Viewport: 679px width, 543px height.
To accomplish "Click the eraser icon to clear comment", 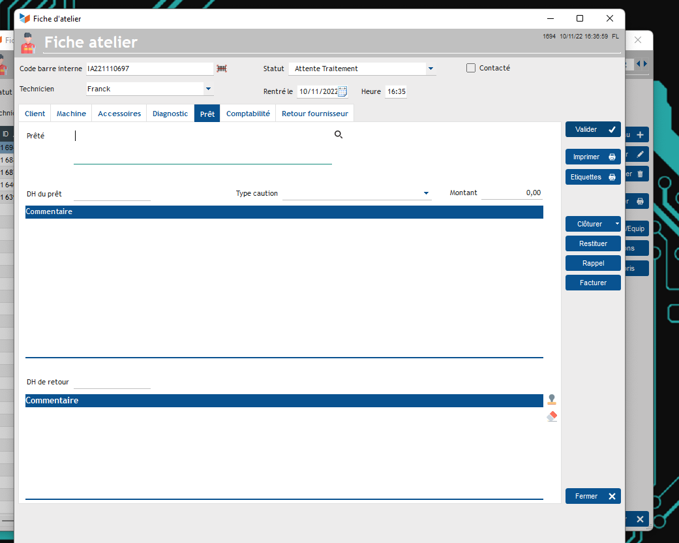I will 552,416.
